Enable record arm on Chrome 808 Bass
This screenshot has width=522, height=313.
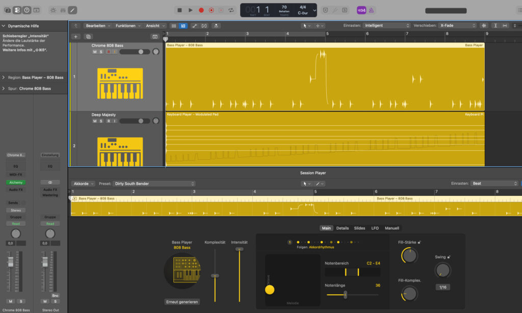click(109, 51)
